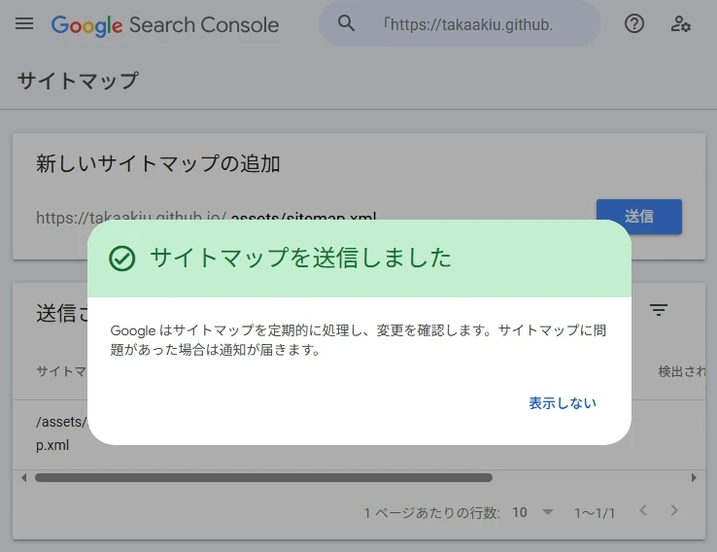The height and width of the screenshot is (552, 717).
Task: Click scrollbar left arrow
Action: pos(23,478)
